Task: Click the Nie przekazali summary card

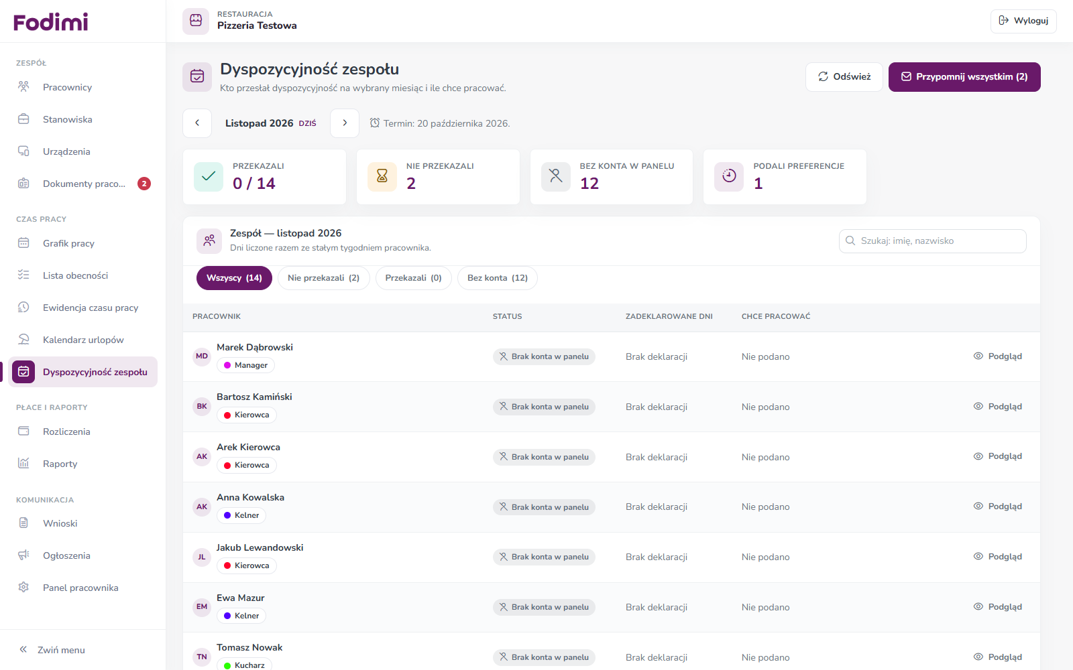Action: [438, 177]
